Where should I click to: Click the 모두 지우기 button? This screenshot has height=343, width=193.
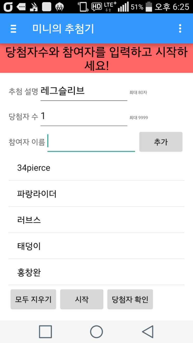click(x=33, y=299)
